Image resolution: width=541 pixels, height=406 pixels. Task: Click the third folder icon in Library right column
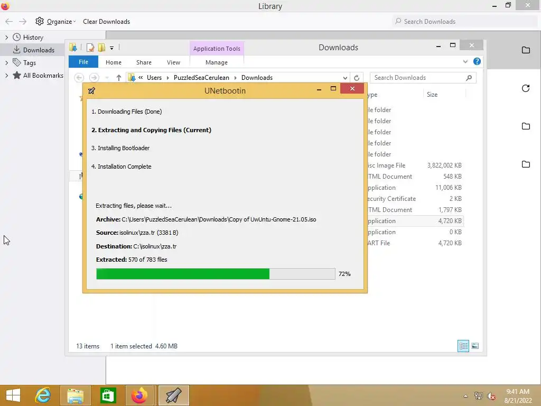click(x=526, y=164)
